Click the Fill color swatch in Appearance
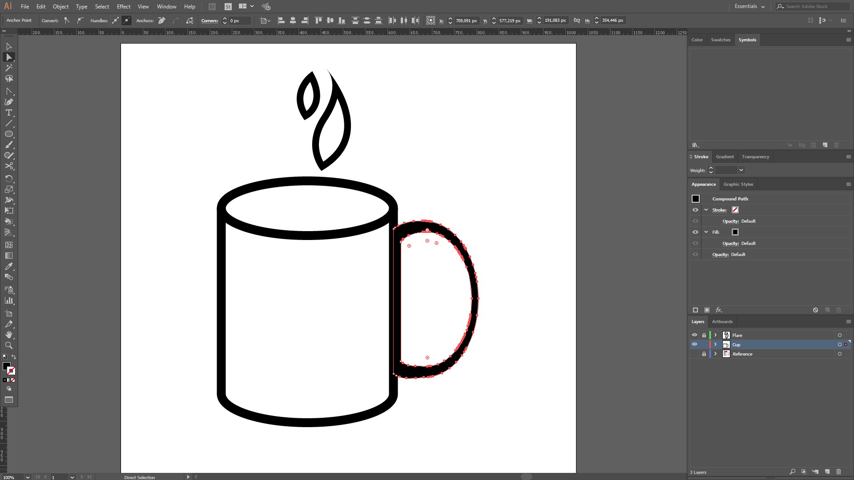Viewport: 854px width, 480px height. pos(735,232)
